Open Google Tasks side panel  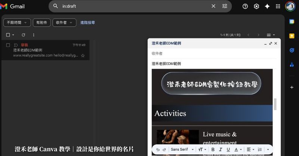292,50
